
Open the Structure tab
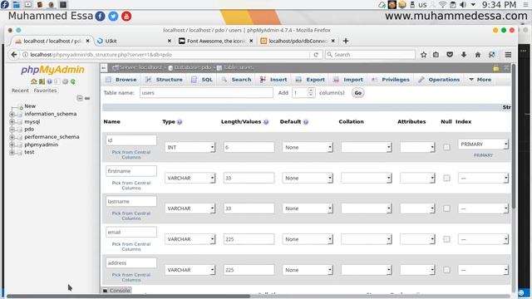pos(165,80)
